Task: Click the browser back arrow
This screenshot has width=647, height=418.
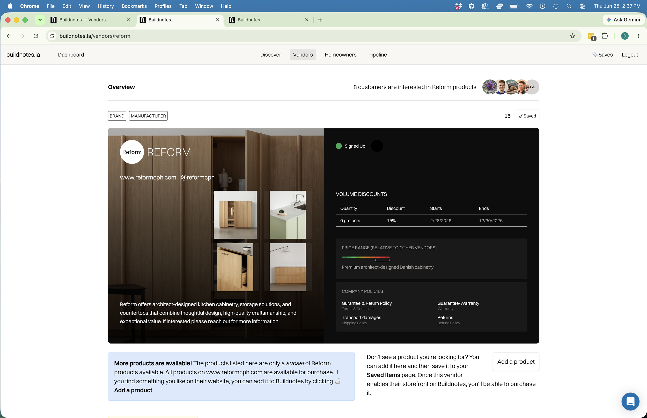Action: 9,36
